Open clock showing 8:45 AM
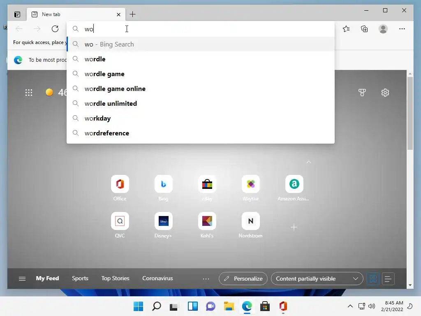 click(392, 306)
